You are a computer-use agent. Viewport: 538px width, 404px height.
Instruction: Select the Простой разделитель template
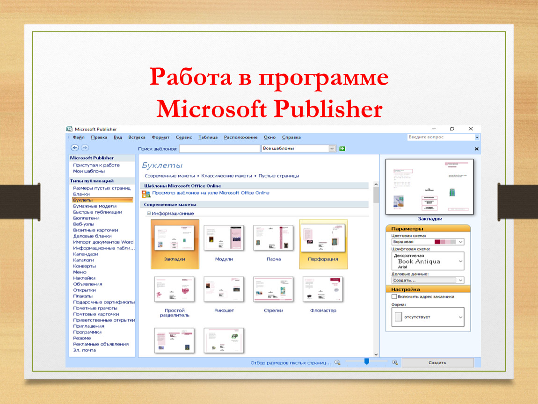point(174,297)
